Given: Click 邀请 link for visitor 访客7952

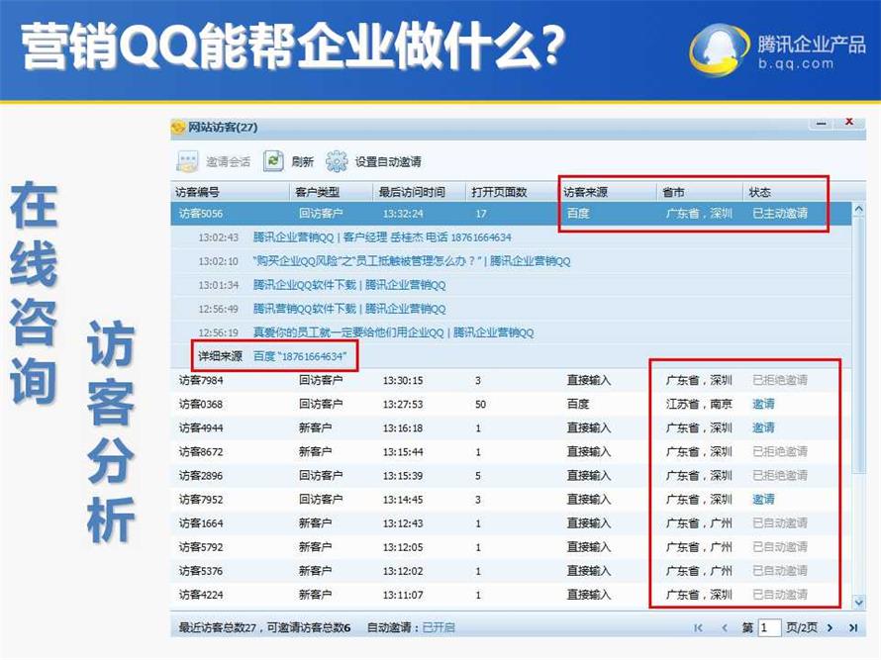Looking at the screenshot, I should tap(763, 499).
